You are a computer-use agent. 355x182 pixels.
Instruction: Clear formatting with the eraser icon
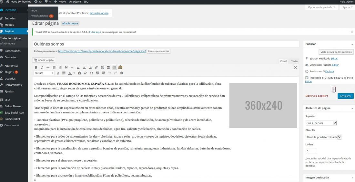(x=85, y=73)
